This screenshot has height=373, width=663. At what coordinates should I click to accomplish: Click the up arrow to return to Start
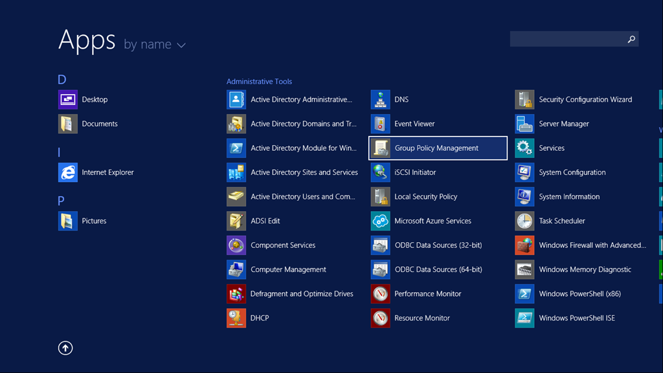65,348
